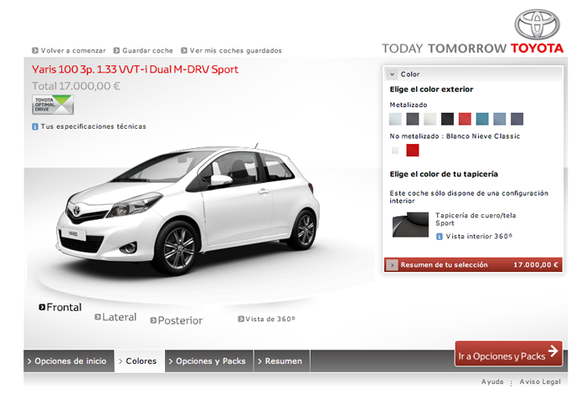Image resolution: width=586 pixels, height=409 pixels.
Task: Click the white arrow on Ir a Opciones y Packs
Action: pos(553,351)
